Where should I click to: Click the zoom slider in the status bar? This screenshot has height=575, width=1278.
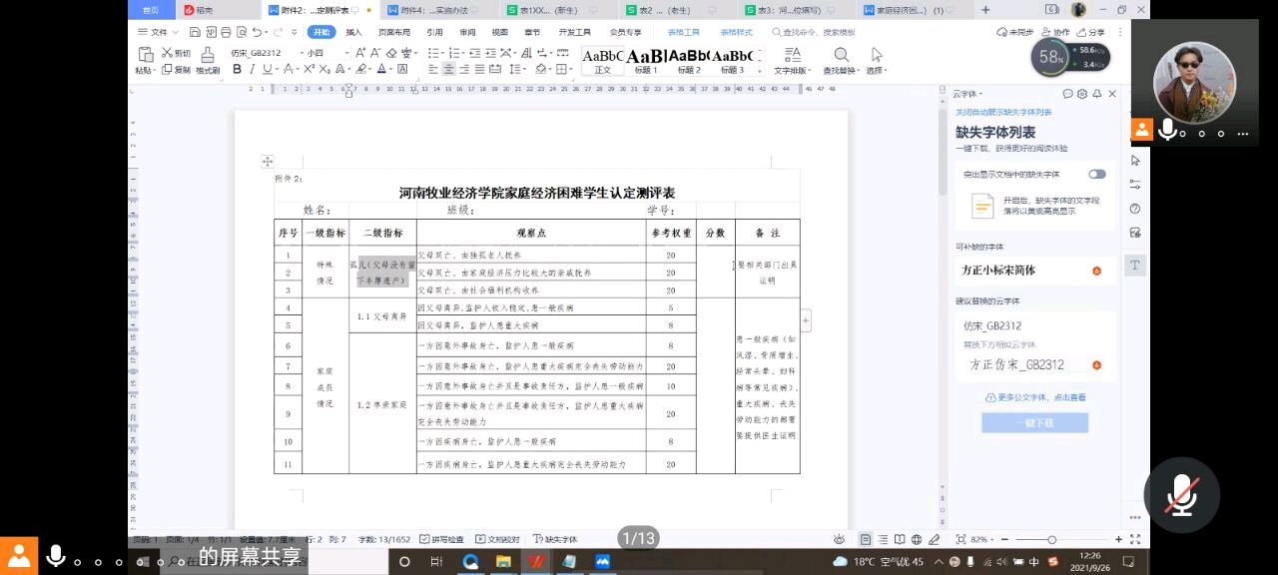pyautogui.click(x=1050, y=539)
